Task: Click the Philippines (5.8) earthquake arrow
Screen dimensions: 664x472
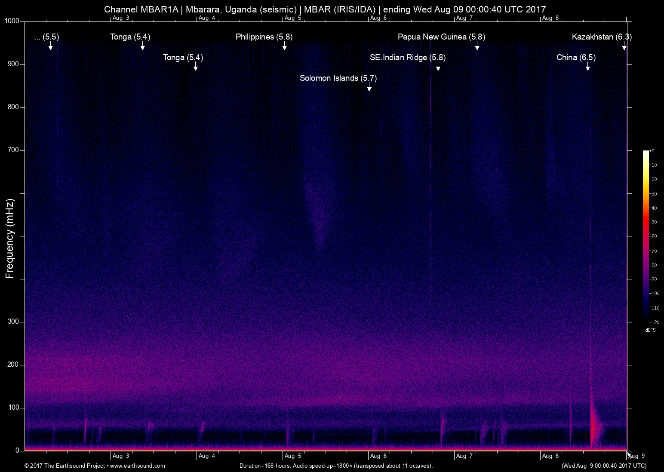Action: tap(284, 48)
